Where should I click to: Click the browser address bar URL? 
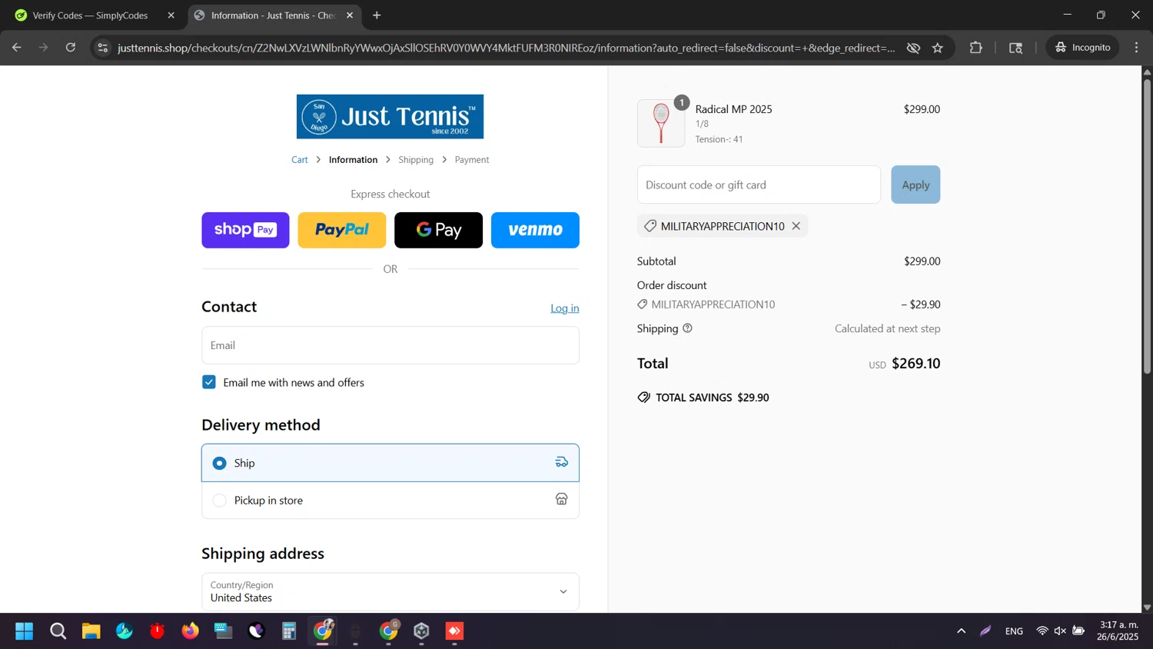[506, 48]
